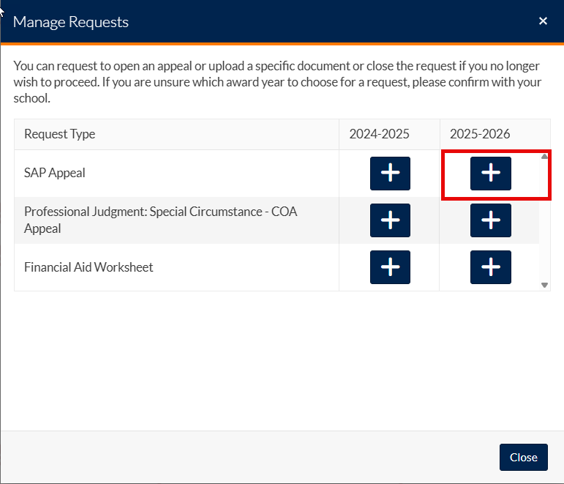The width and height of the screenshot is (564, 484).
Task: Click the Financial Aid Worksheet row label
Action: (89, 267)
